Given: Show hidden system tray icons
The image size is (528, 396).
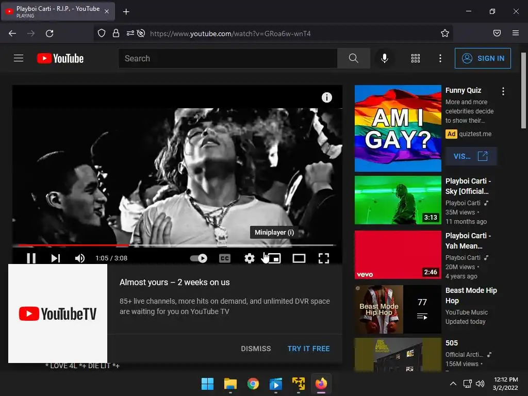Looking at the screenshot, I should coord(453,384).
